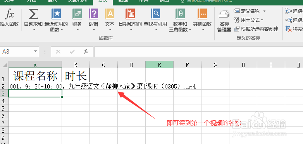
Task: Click the fill handle of cell A3
Action: tap(62, 97)
